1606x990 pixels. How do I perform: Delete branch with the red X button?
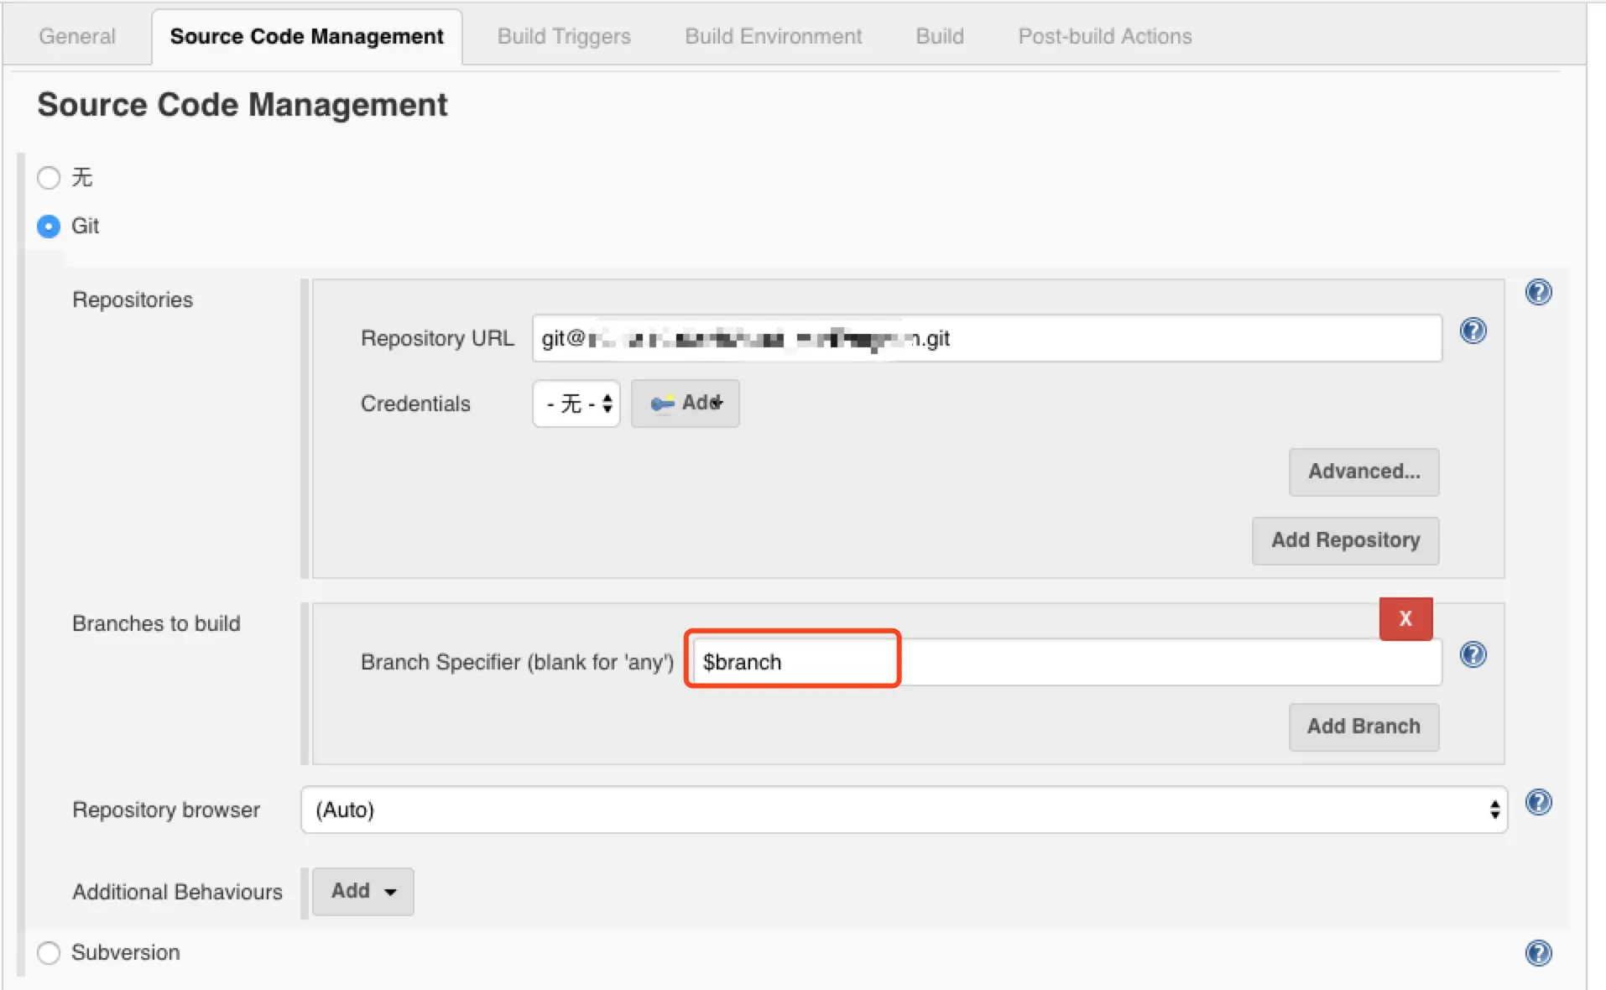point(1405,619)
